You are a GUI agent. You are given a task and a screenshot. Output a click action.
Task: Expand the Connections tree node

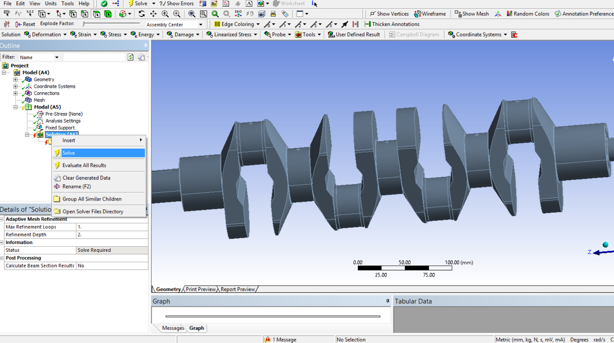point(16,93)
